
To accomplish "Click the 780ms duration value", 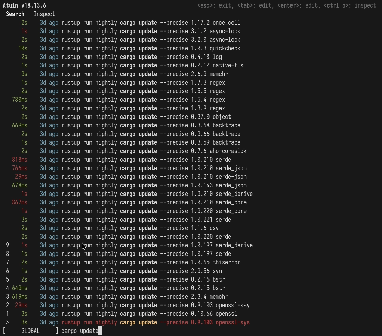I will point(20,100).
